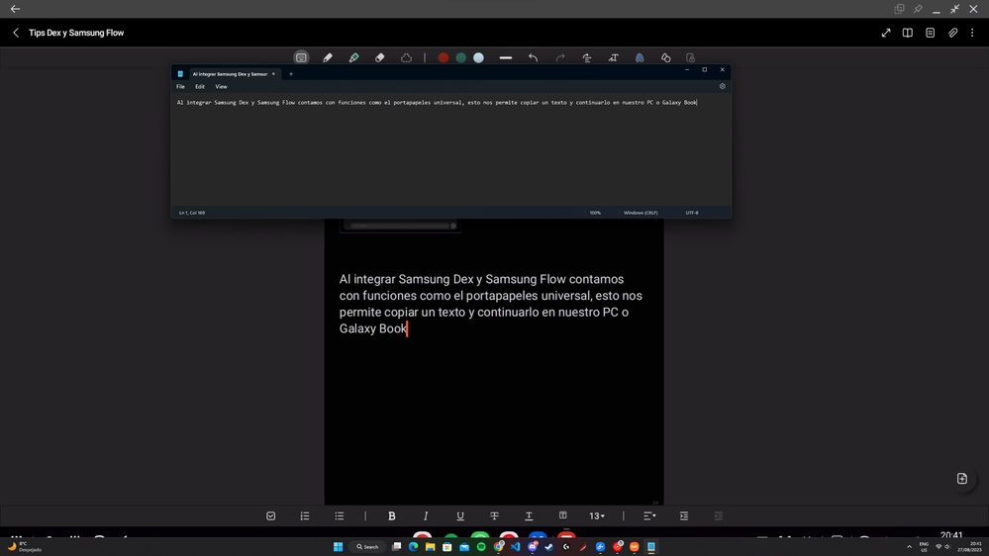Click the top-left back arrow
This screenshot has height=556, width=989.
(15, 9)
